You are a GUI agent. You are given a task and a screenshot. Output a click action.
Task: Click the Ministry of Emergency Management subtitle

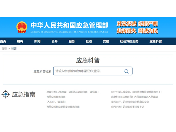(69, 32)
